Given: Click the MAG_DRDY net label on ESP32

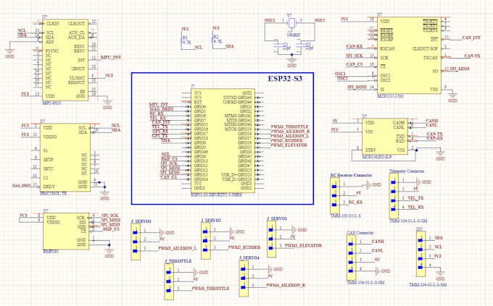Looking at the screenshot, I should [x=161, y=109].
